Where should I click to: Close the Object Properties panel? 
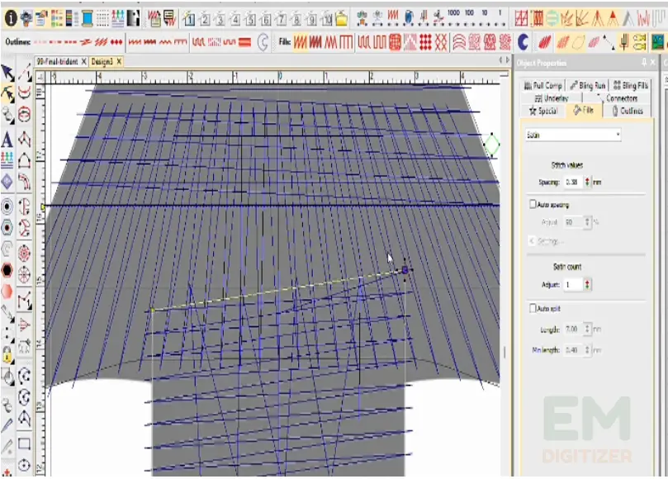(653, 63)
